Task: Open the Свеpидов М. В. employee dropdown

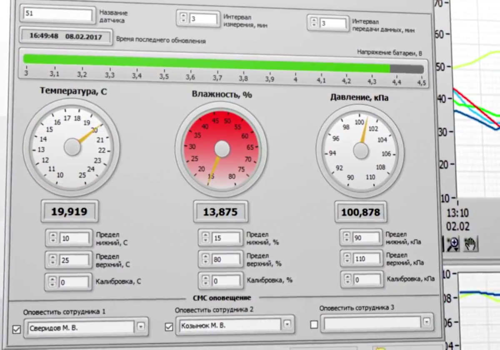Action: (x=141, y=327)
